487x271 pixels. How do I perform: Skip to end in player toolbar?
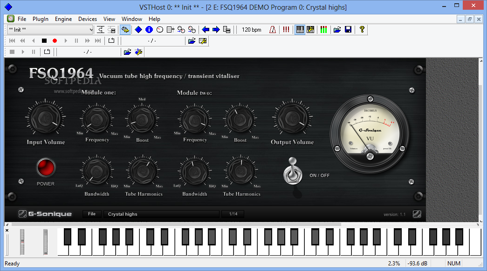[x=98, y=40]
